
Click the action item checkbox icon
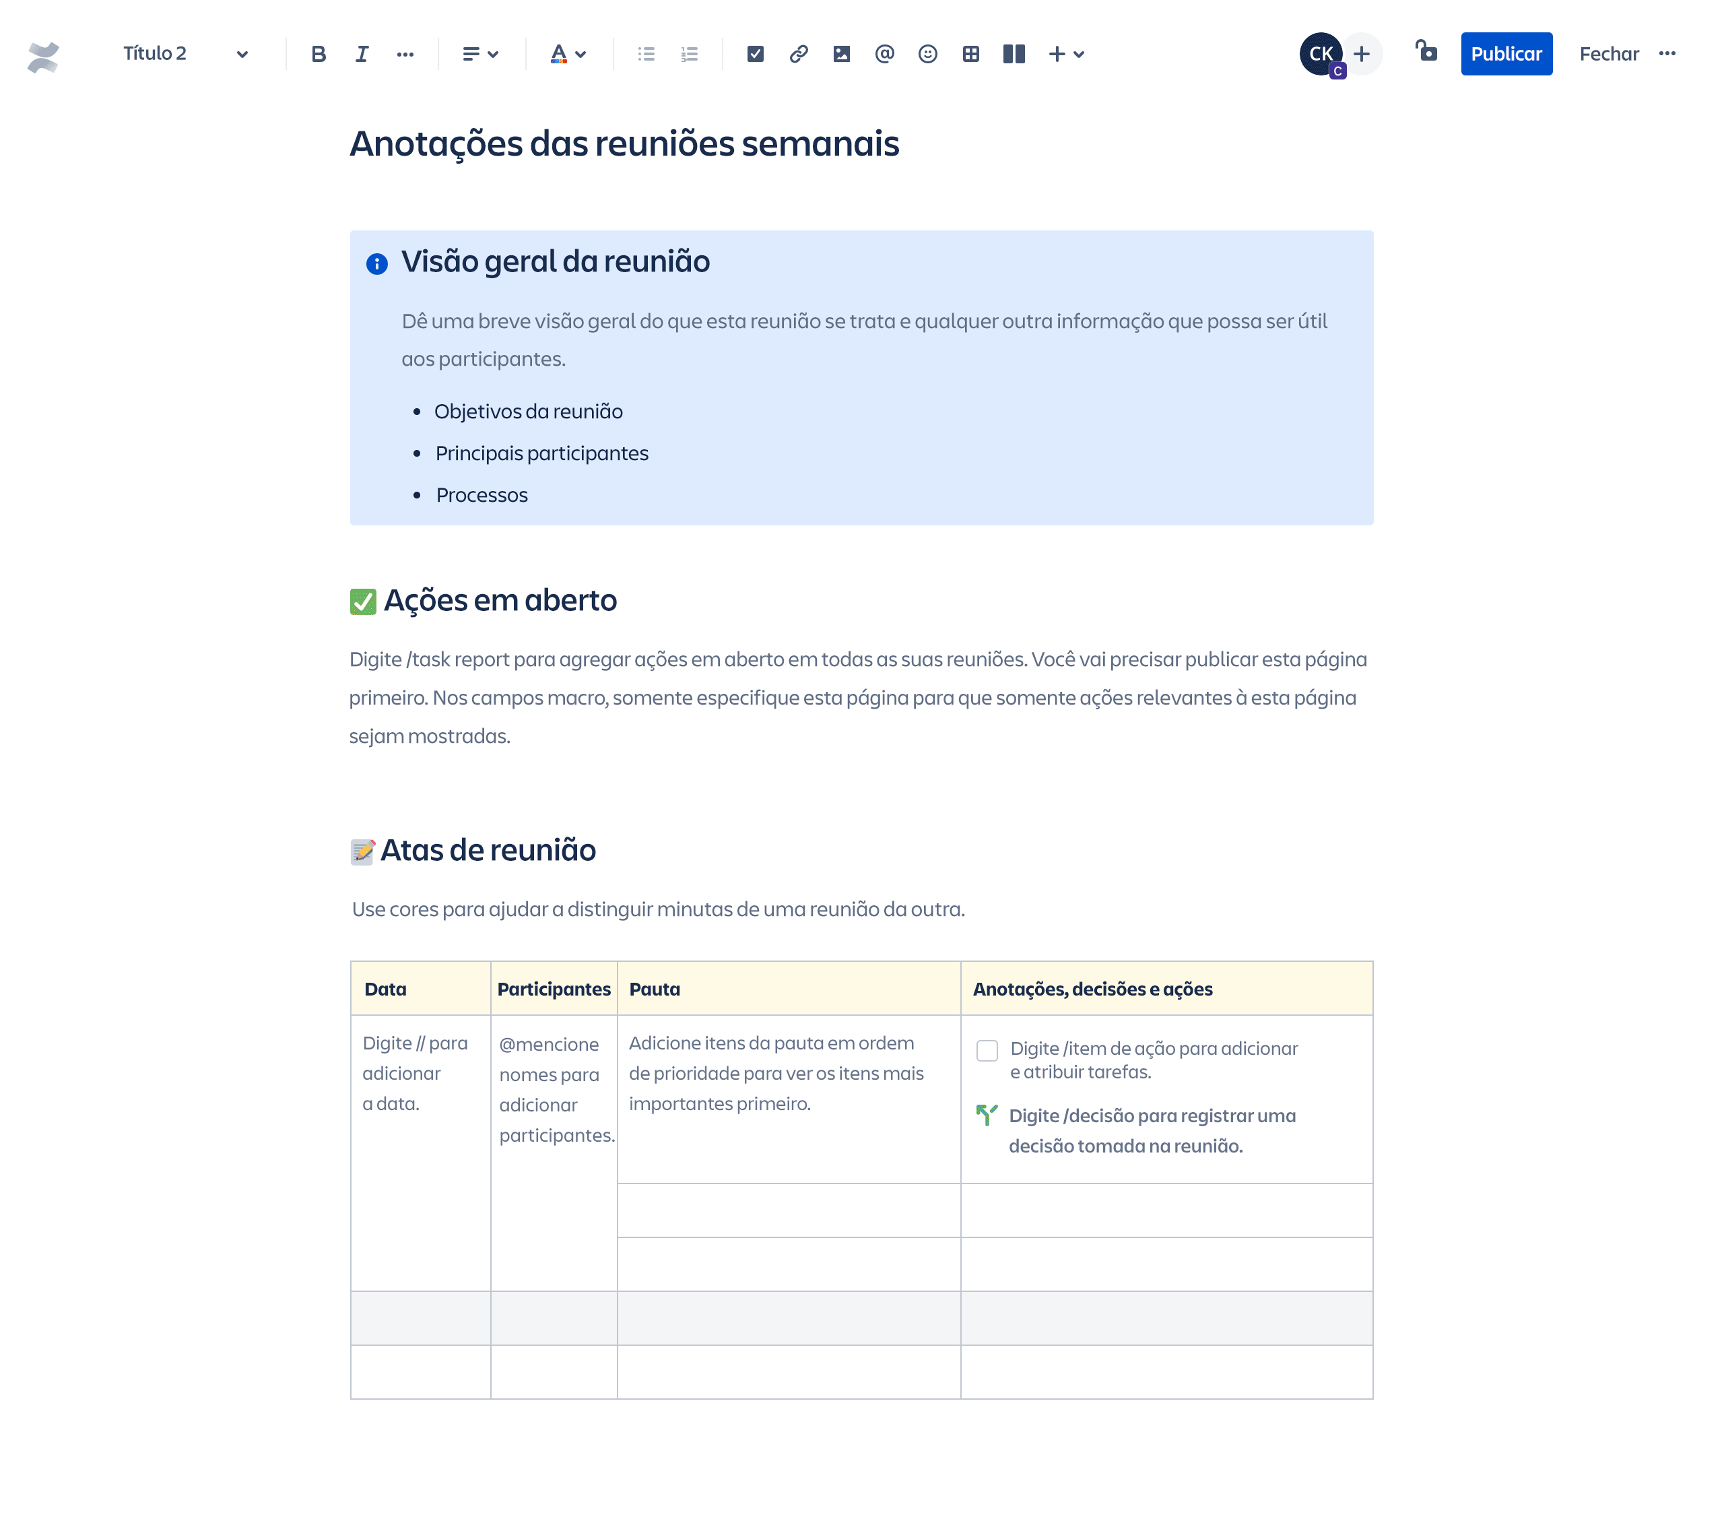[755, 54]
